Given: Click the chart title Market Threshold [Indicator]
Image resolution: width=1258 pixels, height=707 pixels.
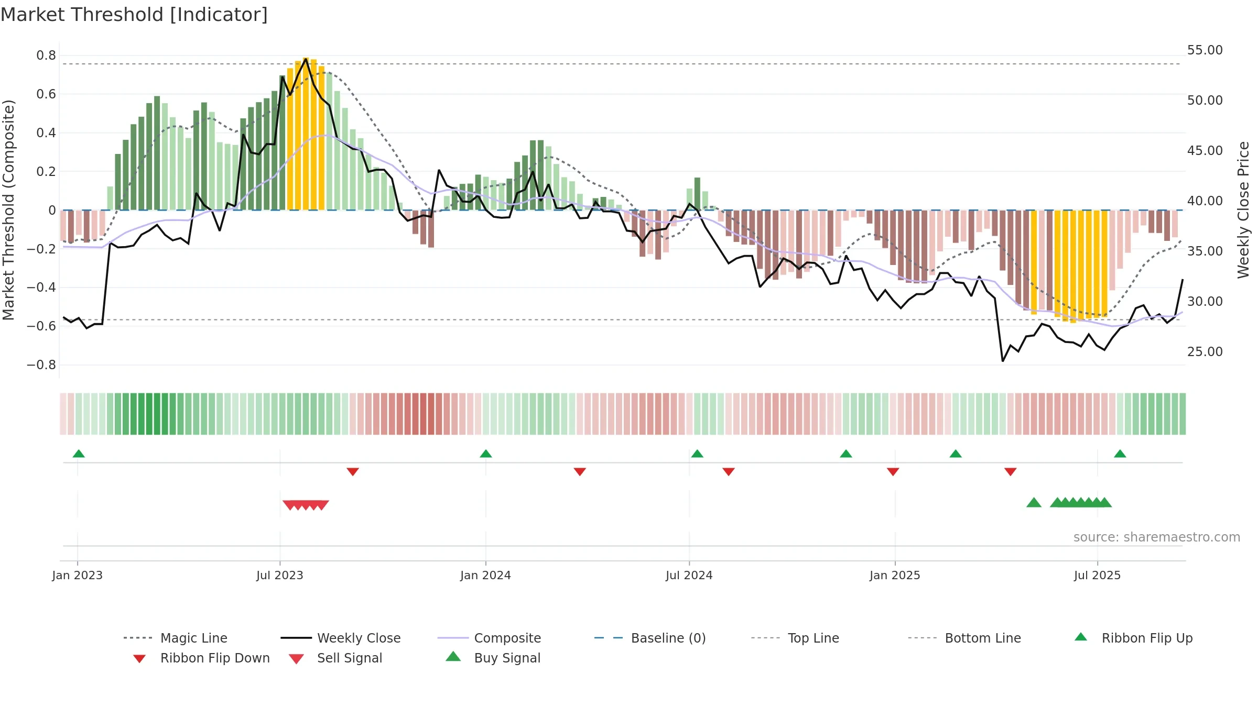Looking at the screenshot, I should (x=134, y=15).
